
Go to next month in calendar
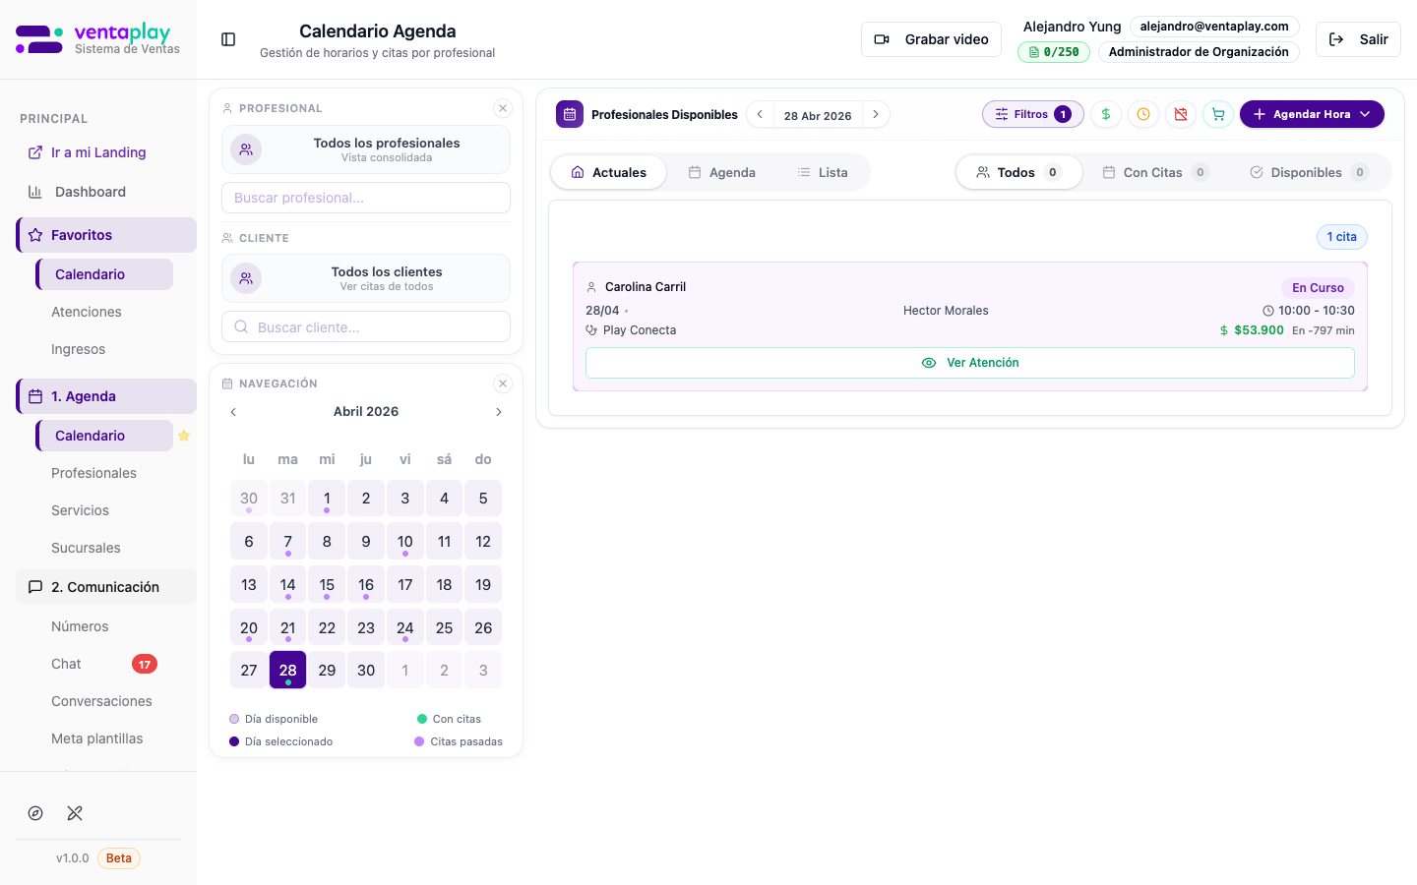[499, 412]
